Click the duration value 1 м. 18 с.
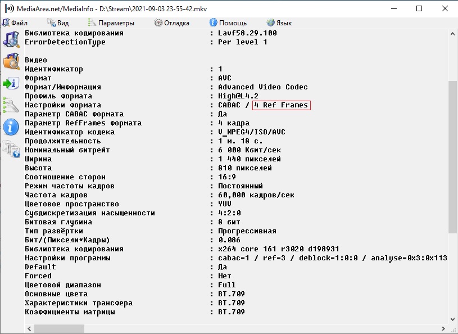This screenshot has width=458, height=334. tap(241, 141)
